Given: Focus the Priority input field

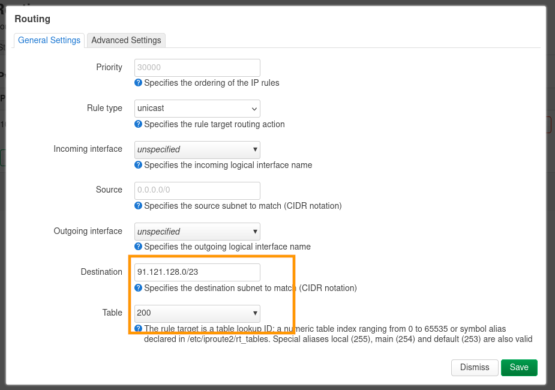Looking at the screenshot, I should click(197, 68).
